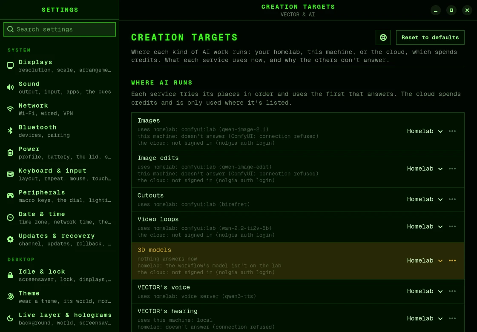Open the Sound settings page

coord(59,87)
